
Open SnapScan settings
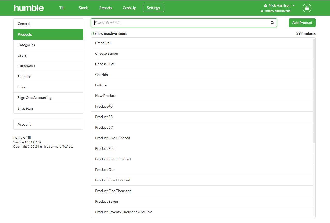[48, 108]
